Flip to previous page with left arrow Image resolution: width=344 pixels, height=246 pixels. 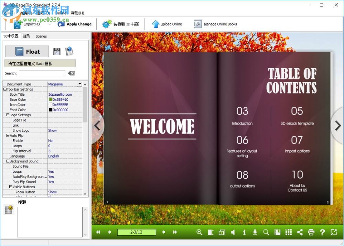(97, 126)
